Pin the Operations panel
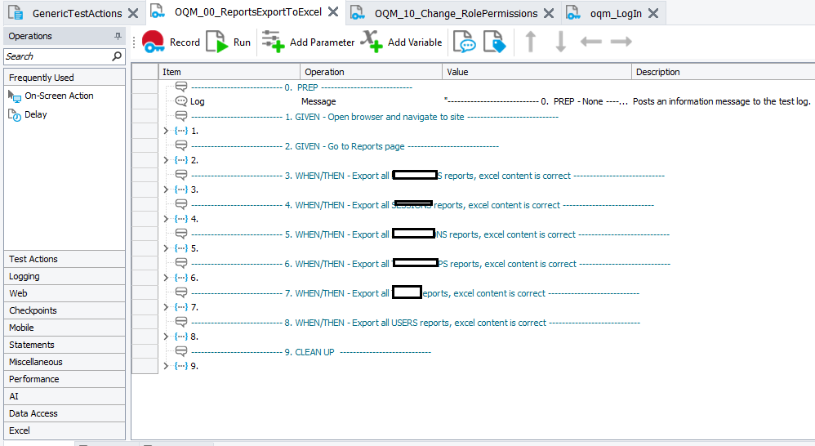 pyautogui.click(x=118, y=37)
